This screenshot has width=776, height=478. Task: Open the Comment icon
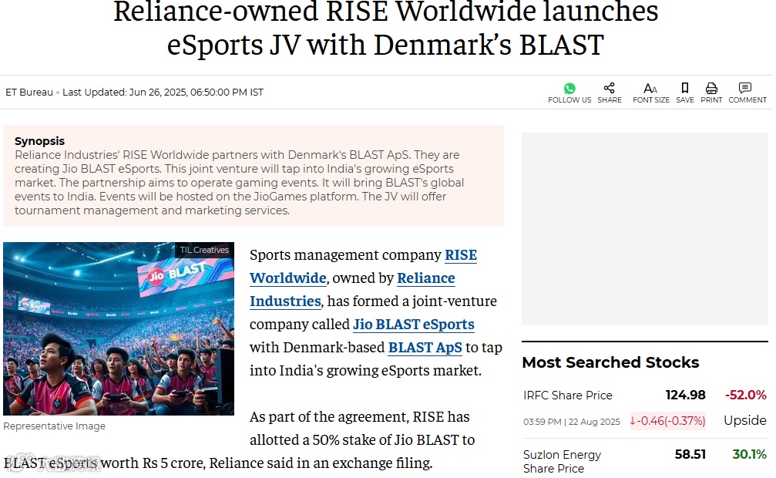point(745,88)
